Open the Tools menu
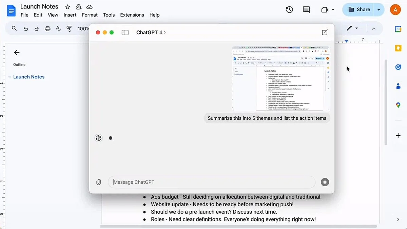The width and height of the screenshot is (407, 229). pos(109,15)
